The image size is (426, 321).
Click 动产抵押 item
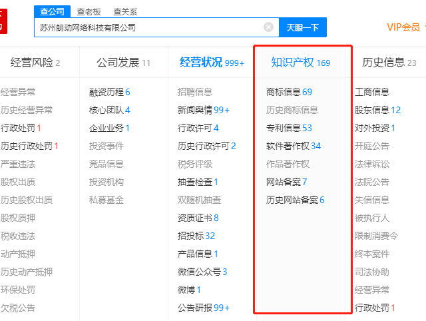pos(18,254)
